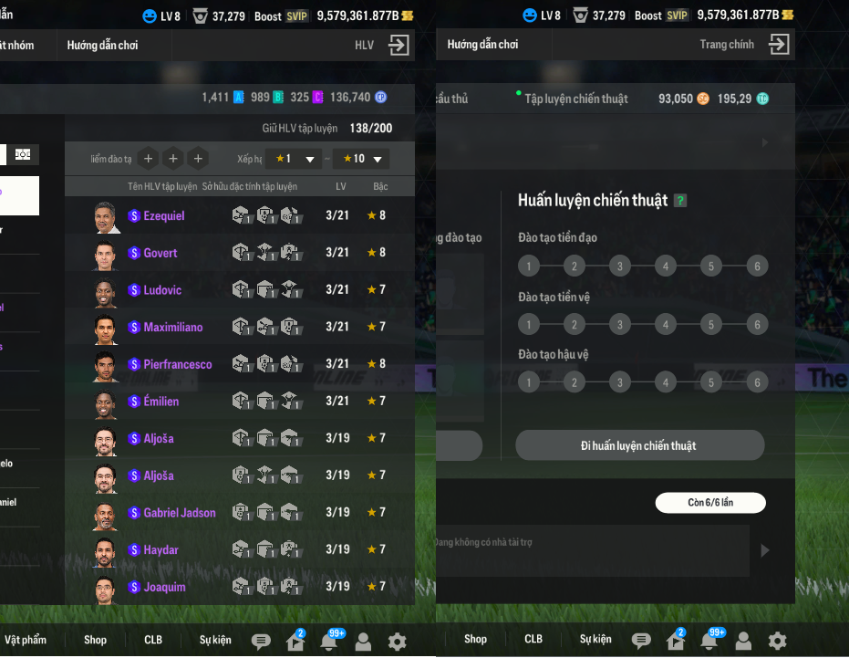Open Hướng dẫn chơi in left window
This screenshot has width=849, height=658.
click(102, 45)
